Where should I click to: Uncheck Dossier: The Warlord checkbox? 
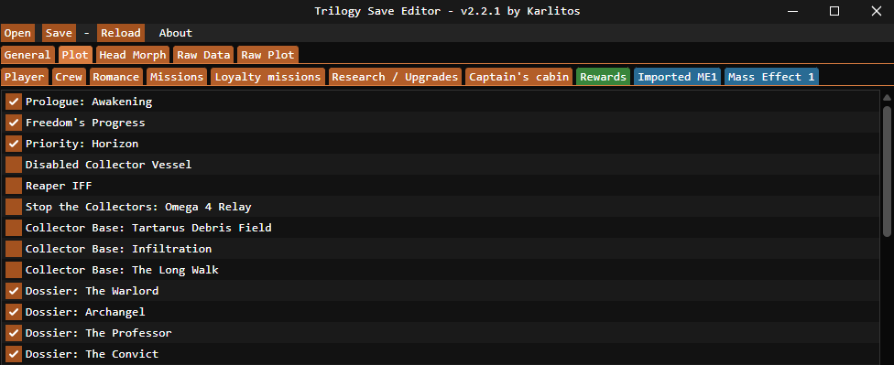point(14,291)
